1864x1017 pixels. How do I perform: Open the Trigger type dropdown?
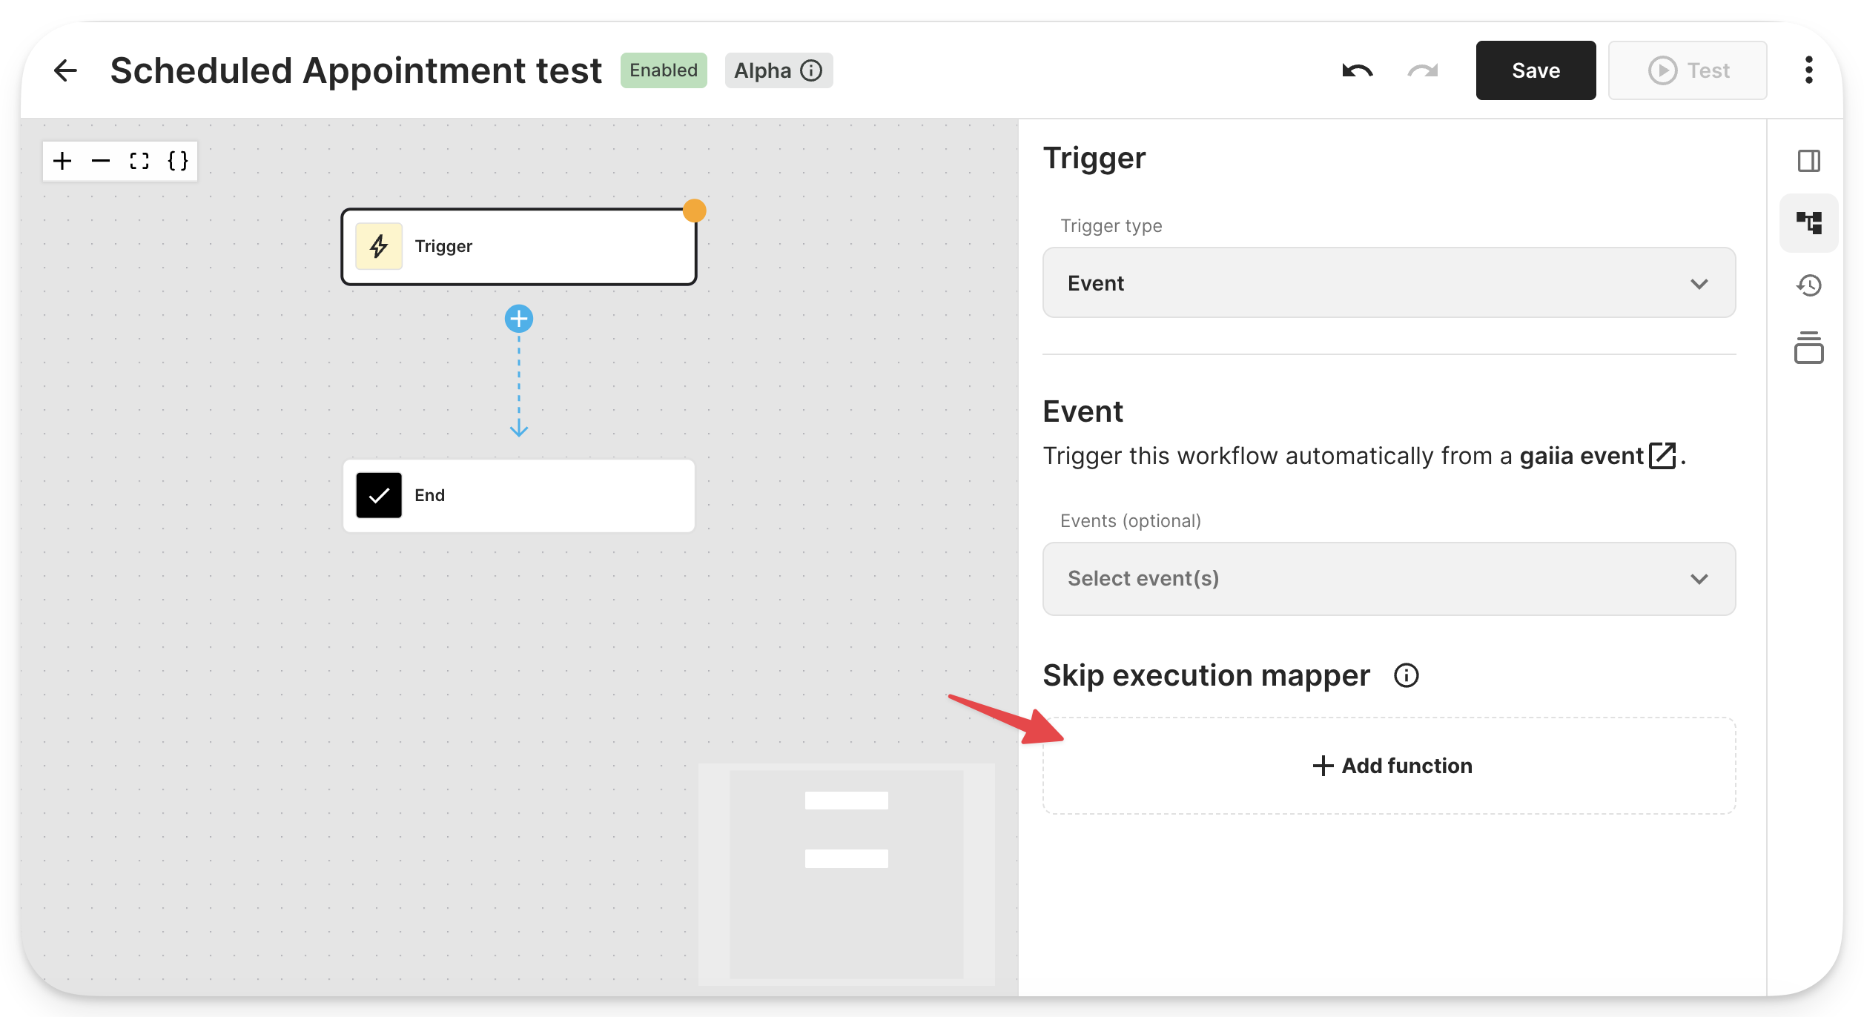tap(1389, 283)
